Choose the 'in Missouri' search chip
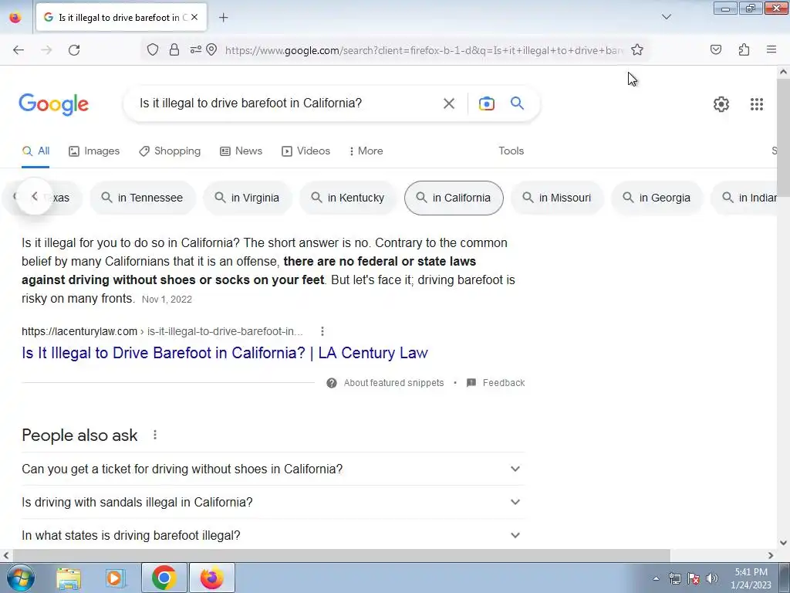This screenshot has width=790, height=593. 557,198
